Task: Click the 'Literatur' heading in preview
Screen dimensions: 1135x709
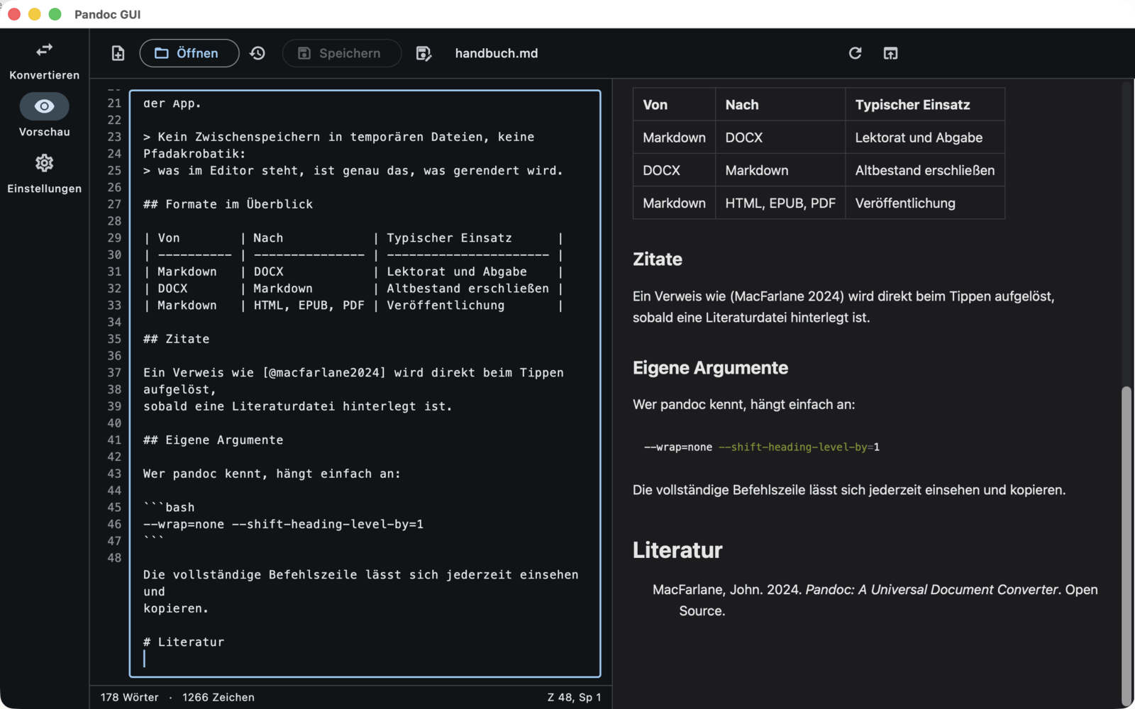Action: click(x=677, y=550)
